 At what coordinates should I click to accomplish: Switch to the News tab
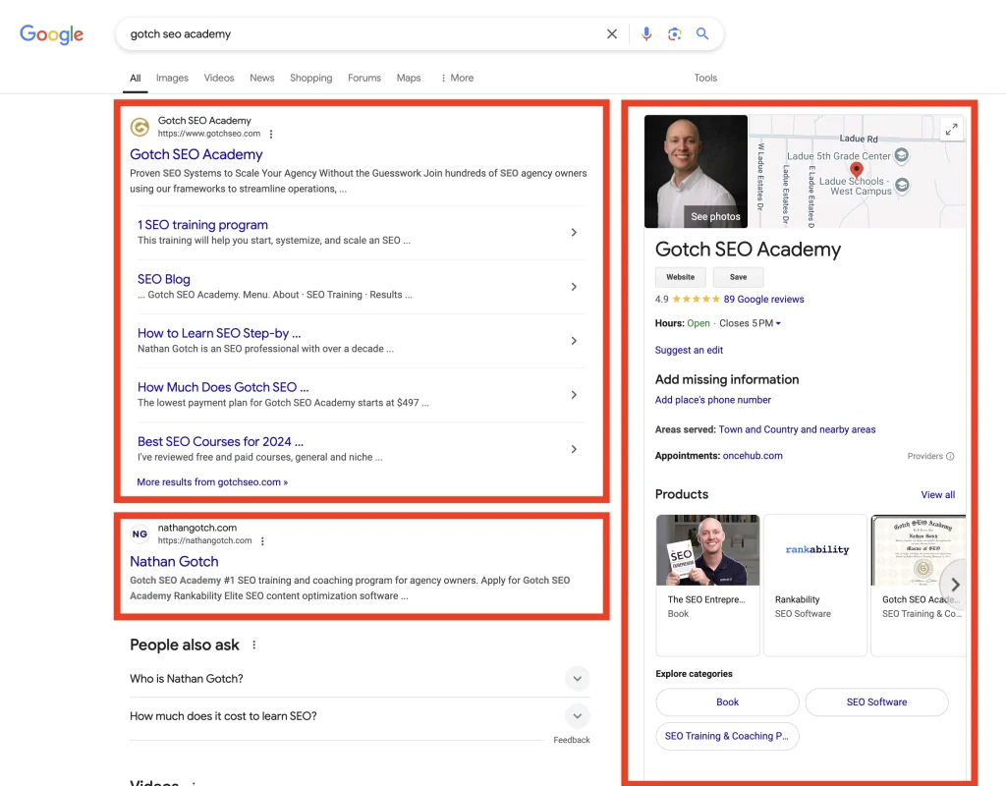[x=261, y=78]
